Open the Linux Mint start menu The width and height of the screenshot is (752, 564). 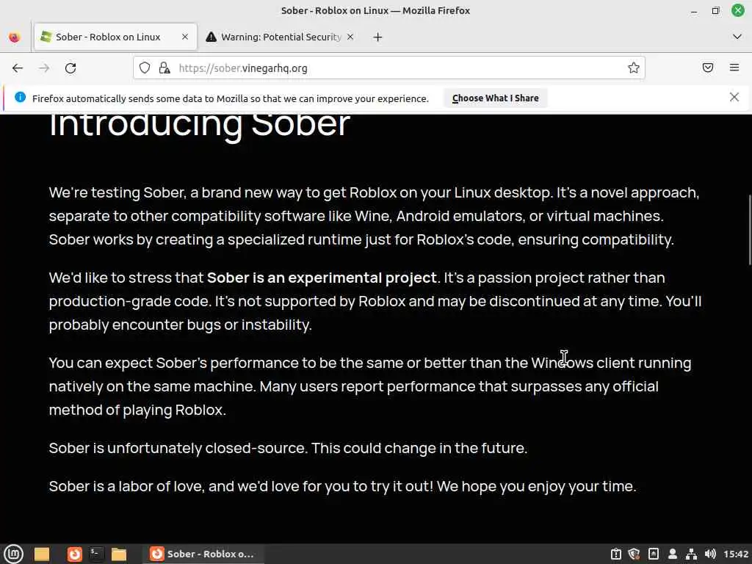pyautogui.click(x=13, y=554)
